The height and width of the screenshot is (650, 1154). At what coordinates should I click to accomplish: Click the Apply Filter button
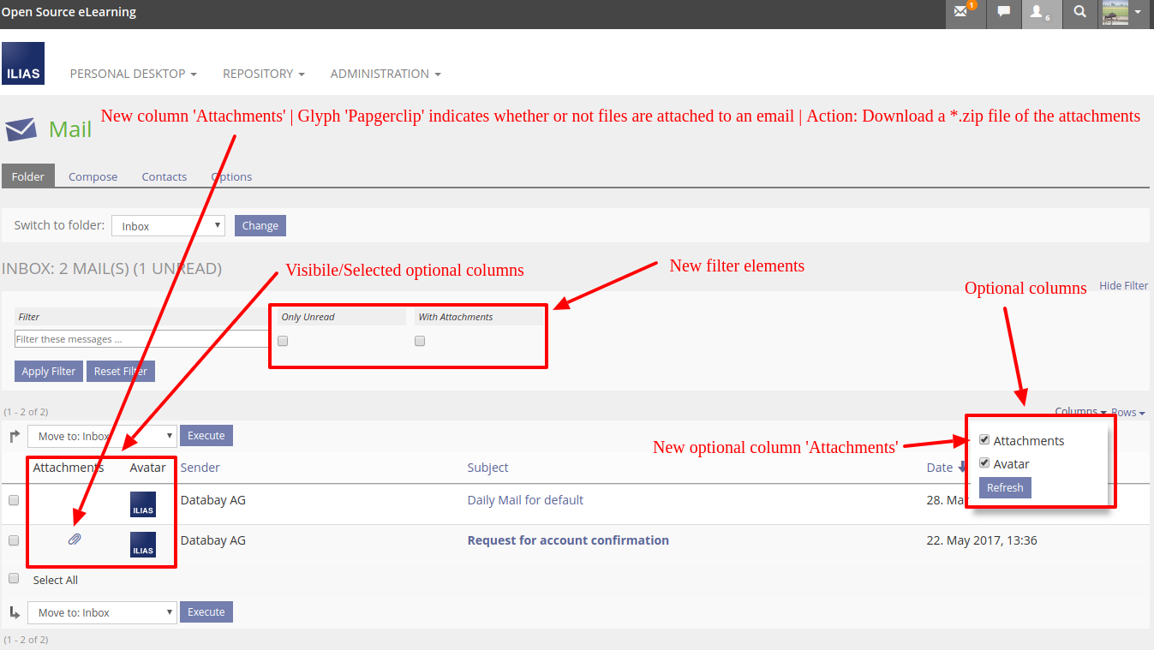pyautogui.click(x=48, y=371)
